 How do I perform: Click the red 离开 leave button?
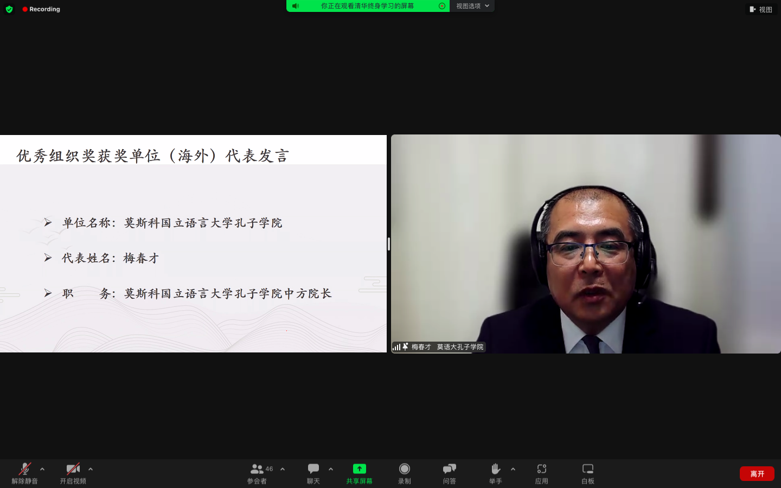757,473
